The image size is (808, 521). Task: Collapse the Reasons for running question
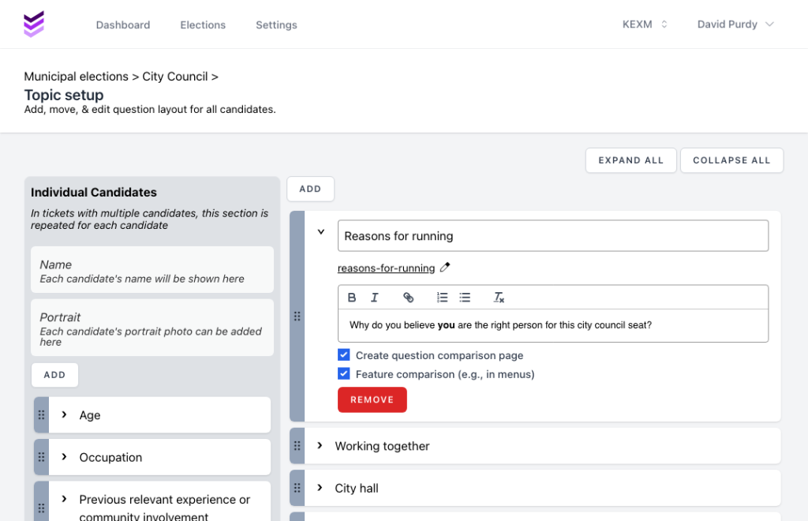(x=321, y=232)
